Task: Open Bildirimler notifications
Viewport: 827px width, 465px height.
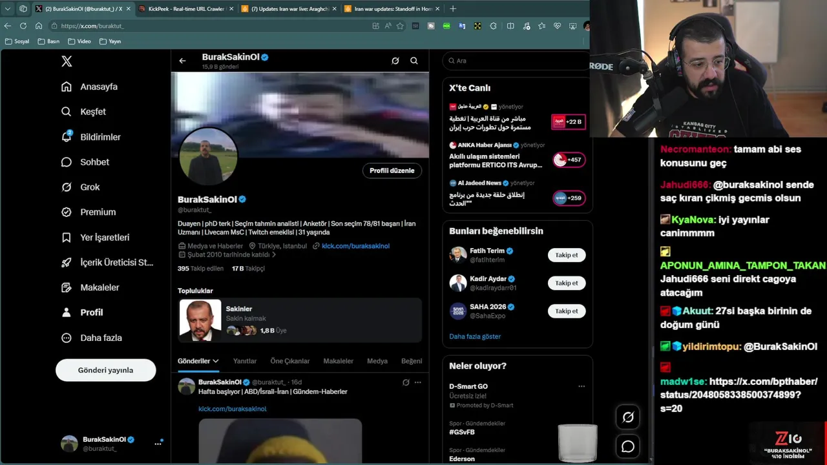Action: (91, 137)
